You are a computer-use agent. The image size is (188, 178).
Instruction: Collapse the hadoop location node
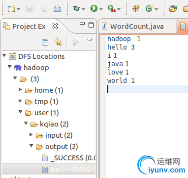[10, 67]
